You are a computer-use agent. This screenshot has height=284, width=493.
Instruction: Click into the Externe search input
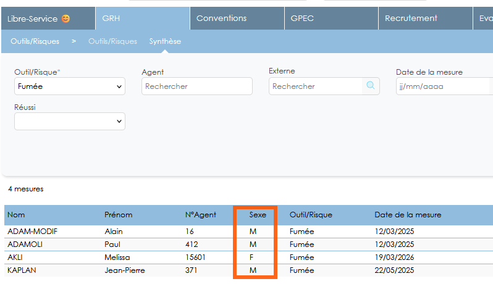tap(316, 86)
